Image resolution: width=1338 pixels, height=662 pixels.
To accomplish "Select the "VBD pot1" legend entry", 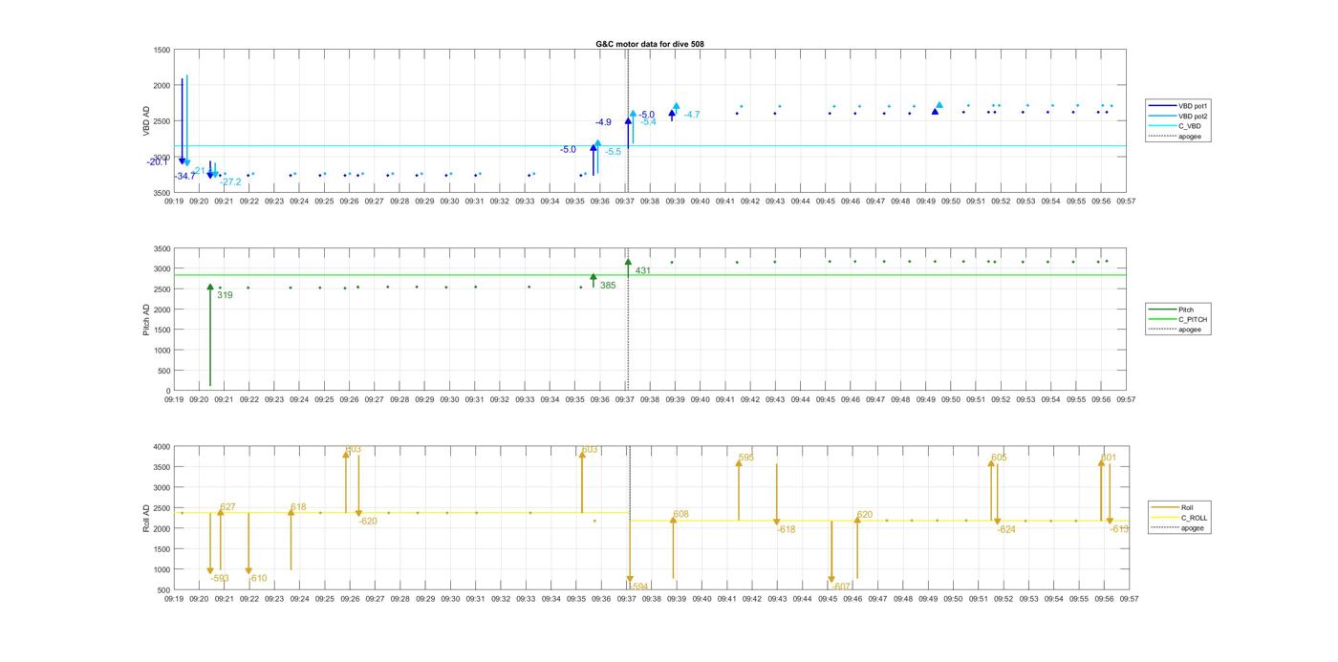I will pyautogui.click(x=1178, y=106).
